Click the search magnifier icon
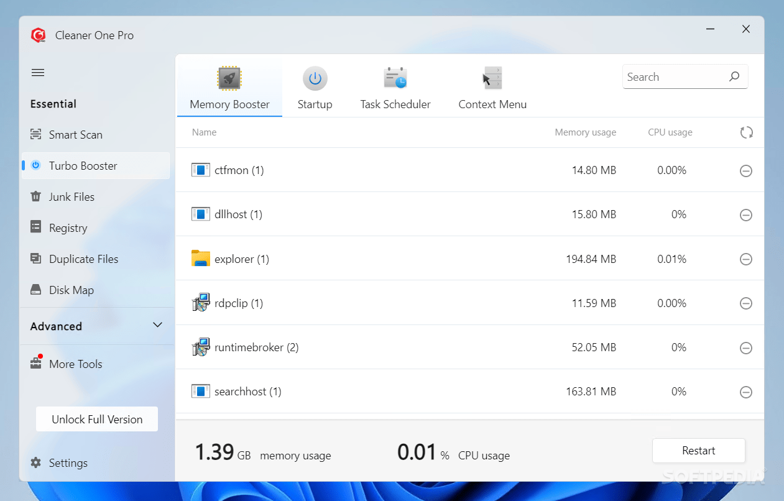The width and height of the screenshot is (784, 501). point(734,76)
